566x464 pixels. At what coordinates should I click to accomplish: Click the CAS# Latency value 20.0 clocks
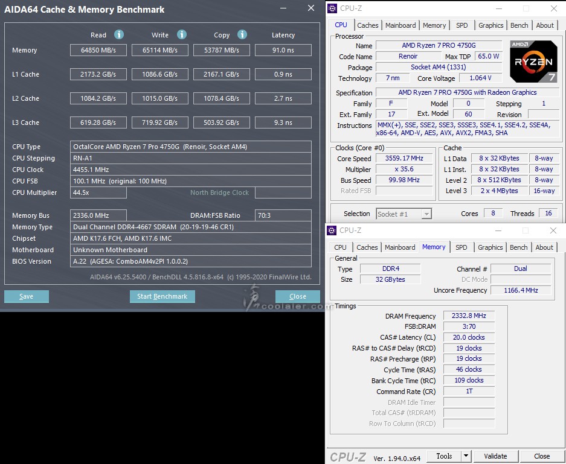coord(469,337)
